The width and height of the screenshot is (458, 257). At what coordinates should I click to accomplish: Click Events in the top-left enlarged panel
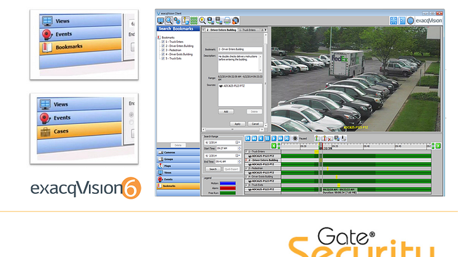[x=80, y=34]
